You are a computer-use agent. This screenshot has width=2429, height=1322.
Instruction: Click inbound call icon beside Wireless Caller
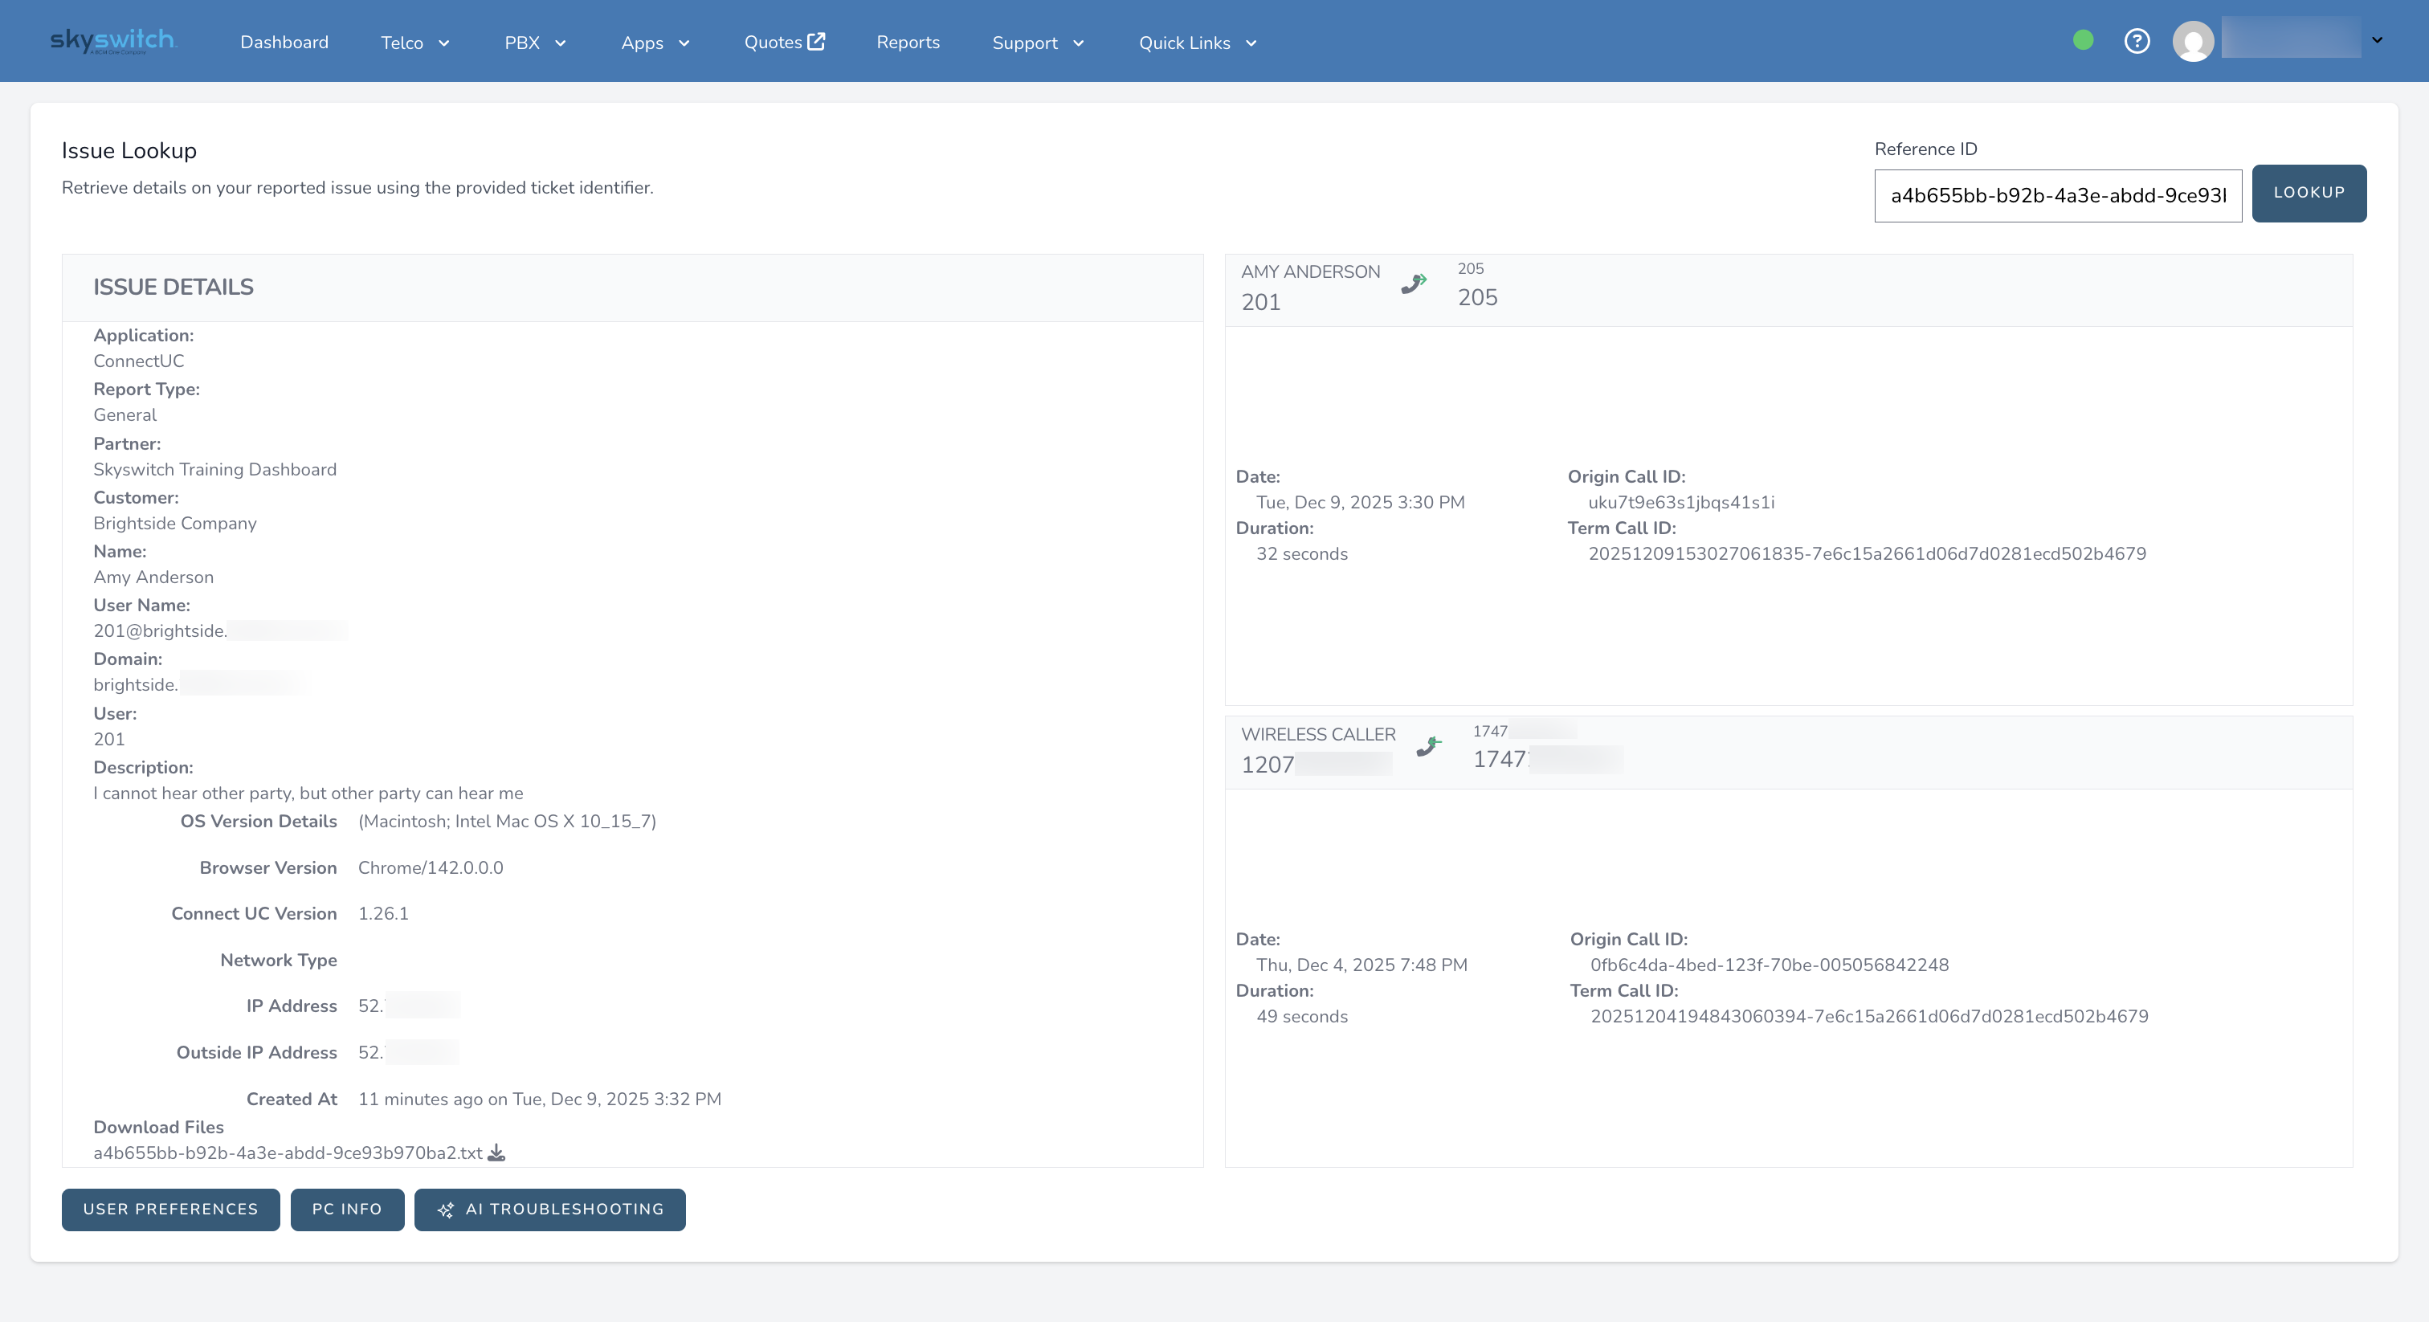[1428, 747]
